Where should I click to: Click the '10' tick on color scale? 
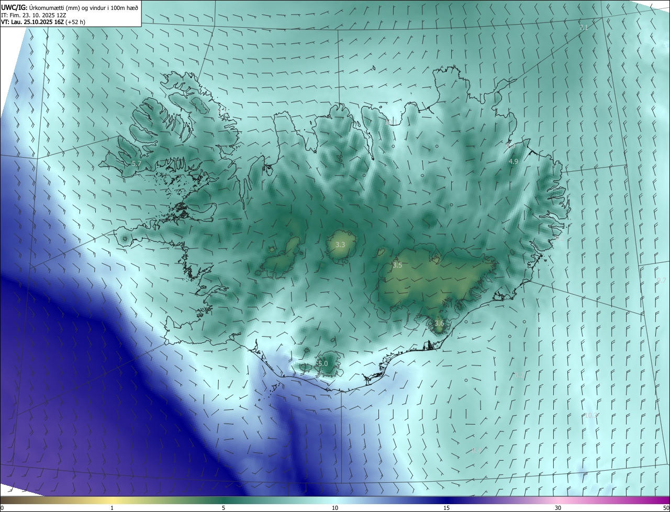pos(335,508)
